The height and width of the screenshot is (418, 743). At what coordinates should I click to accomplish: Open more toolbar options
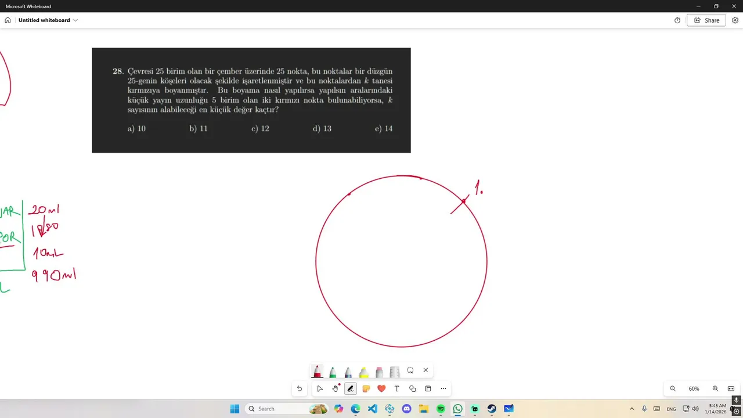point(443,388)
